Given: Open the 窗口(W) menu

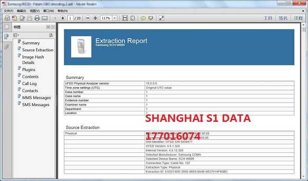Looking at the screenshot, I should pos(48,11).
